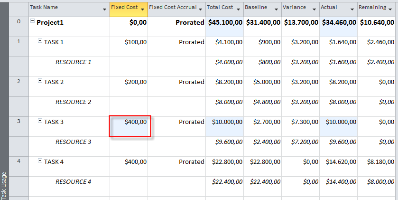The height and width of the screenshot is (200, 398).
Task: Select the RESOURCE 1 assignment row name
Action: point(74,62)
